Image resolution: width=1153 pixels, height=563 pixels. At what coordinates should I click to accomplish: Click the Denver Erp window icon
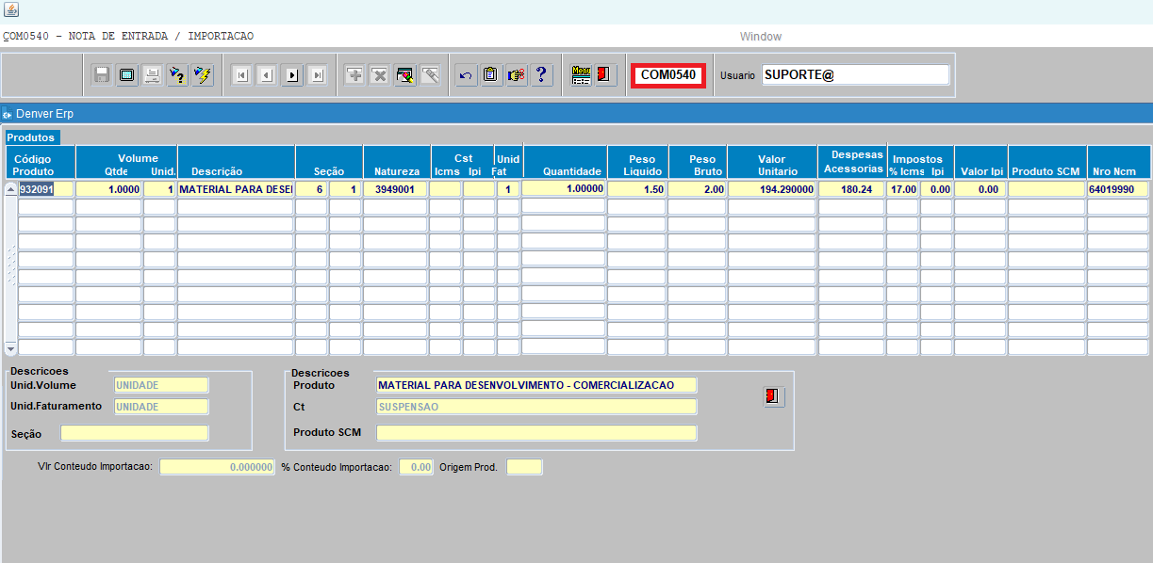(x=8, y=114)
